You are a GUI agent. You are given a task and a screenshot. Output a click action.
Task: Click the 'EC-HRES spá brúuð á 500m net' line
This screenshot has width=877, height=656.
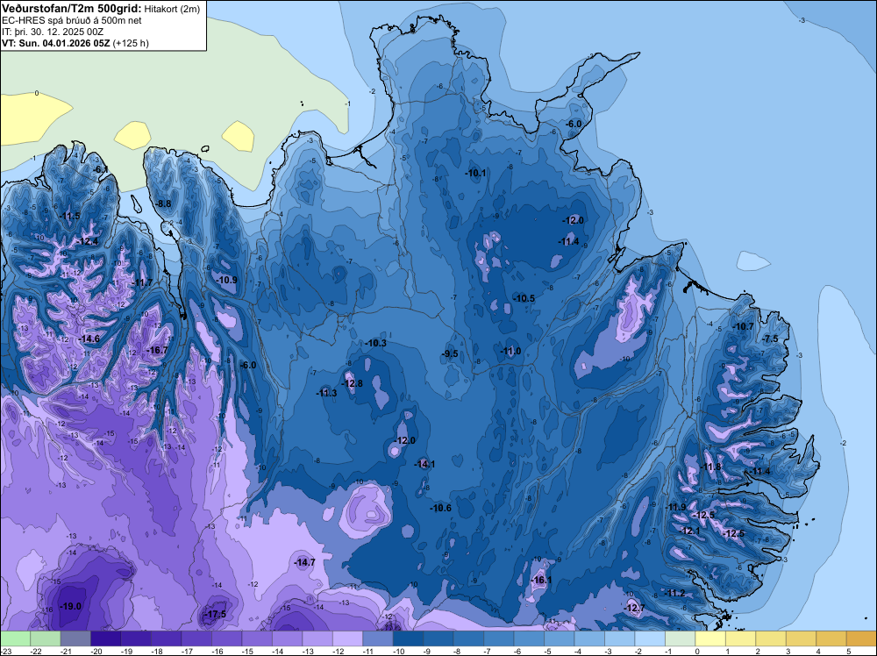(71, 21)
